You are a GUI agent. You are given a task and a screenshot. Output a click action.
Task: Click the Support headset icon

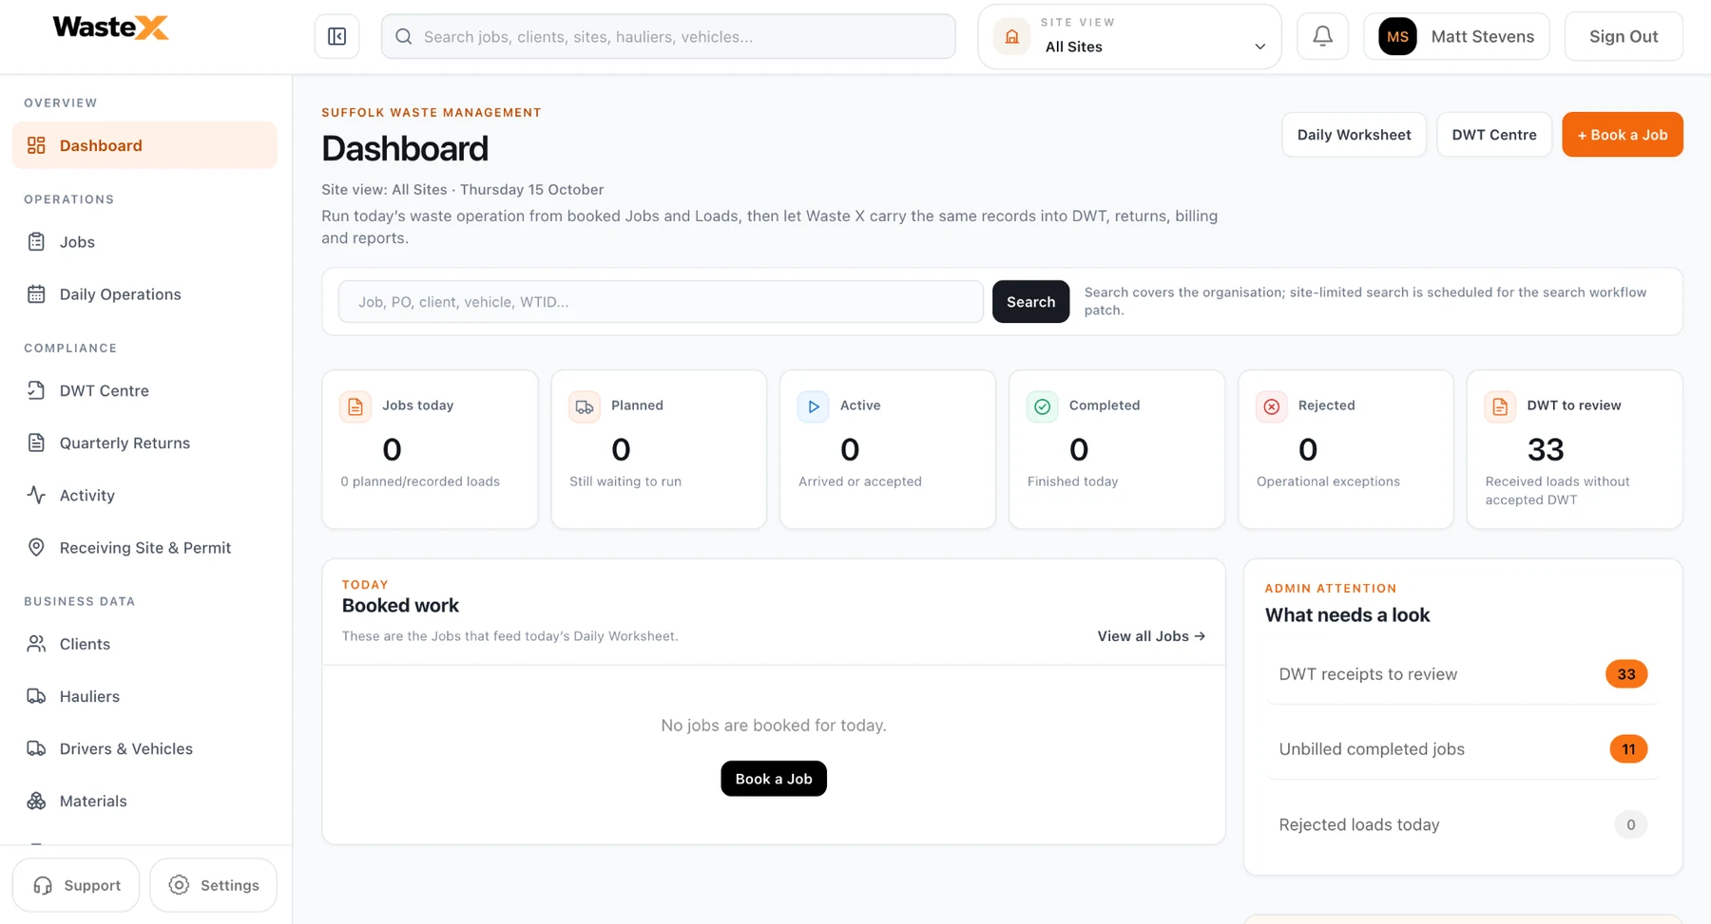pyautogui.click(x=43, y=885)
